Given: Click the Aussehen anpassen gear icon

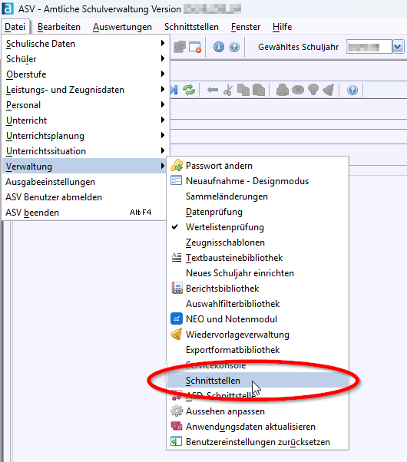Looking at the screenshot, I should [177, 411].
